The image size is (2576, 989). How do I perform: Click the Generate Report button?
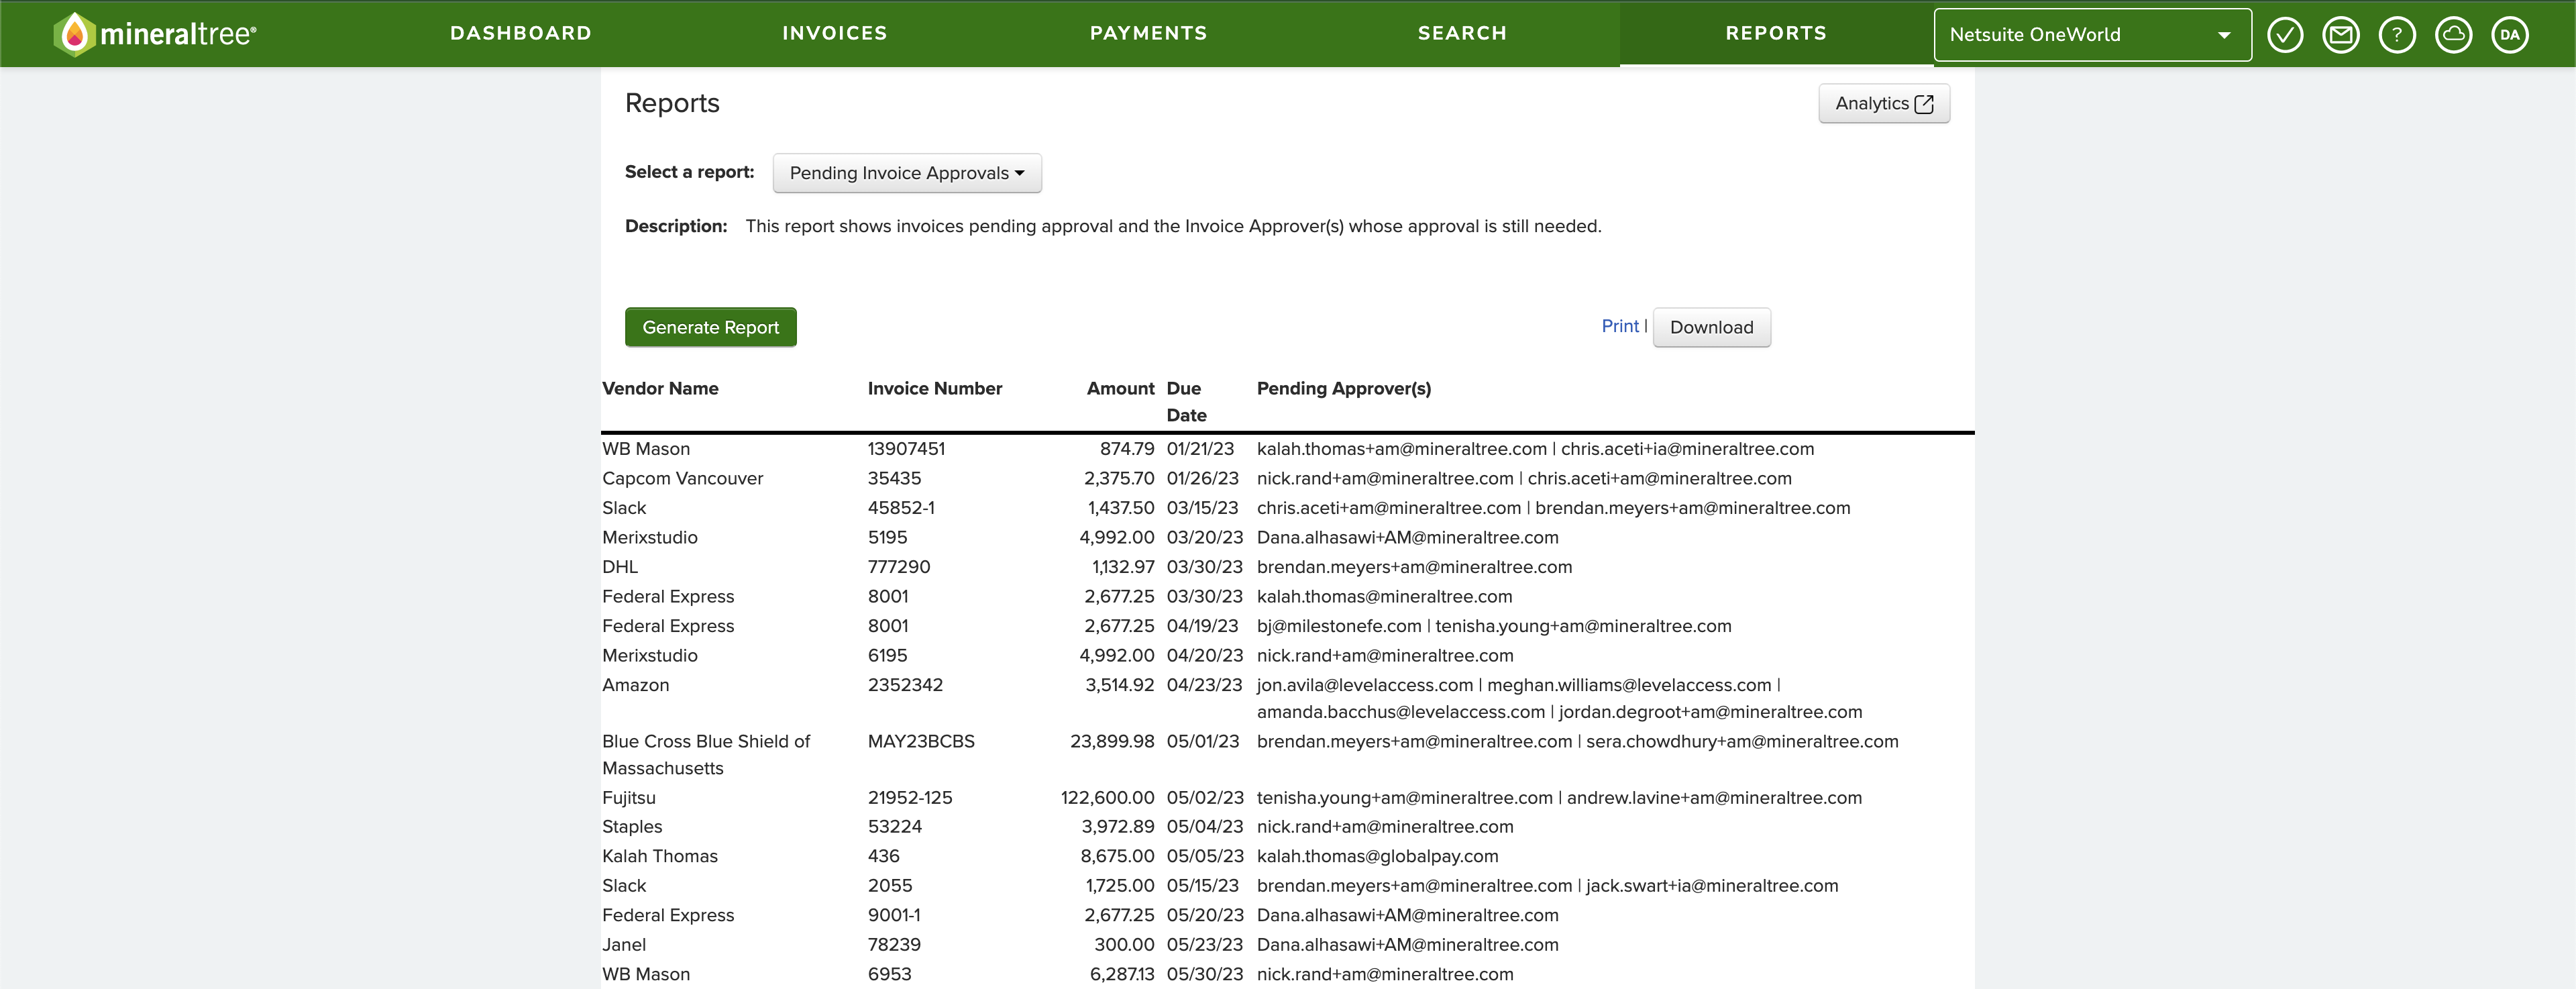point(711,327)
